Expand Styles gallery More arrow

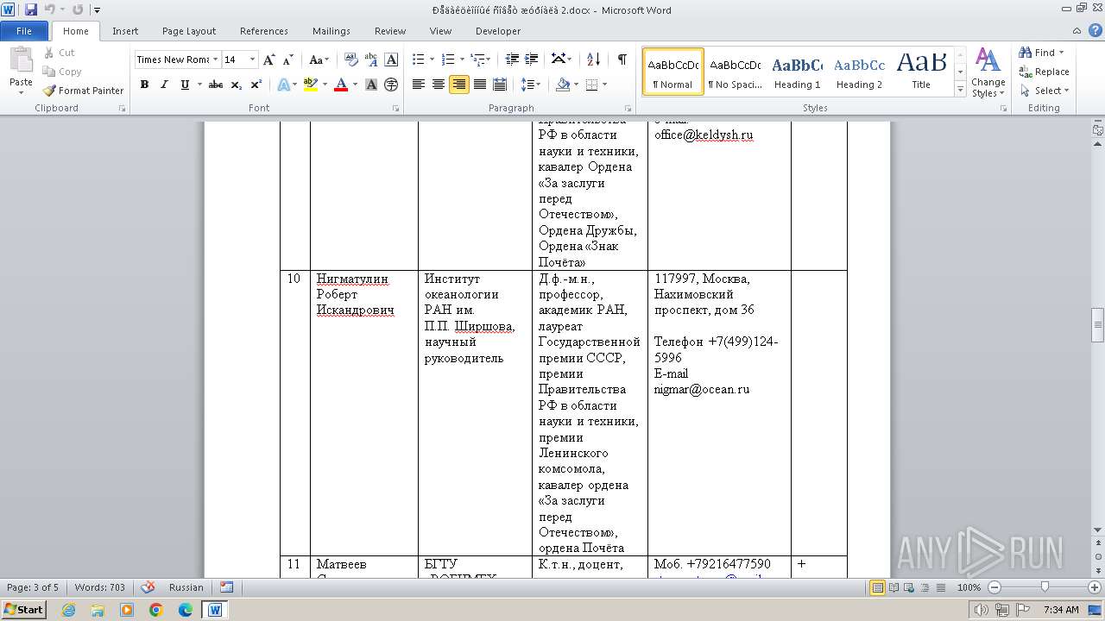960,89
